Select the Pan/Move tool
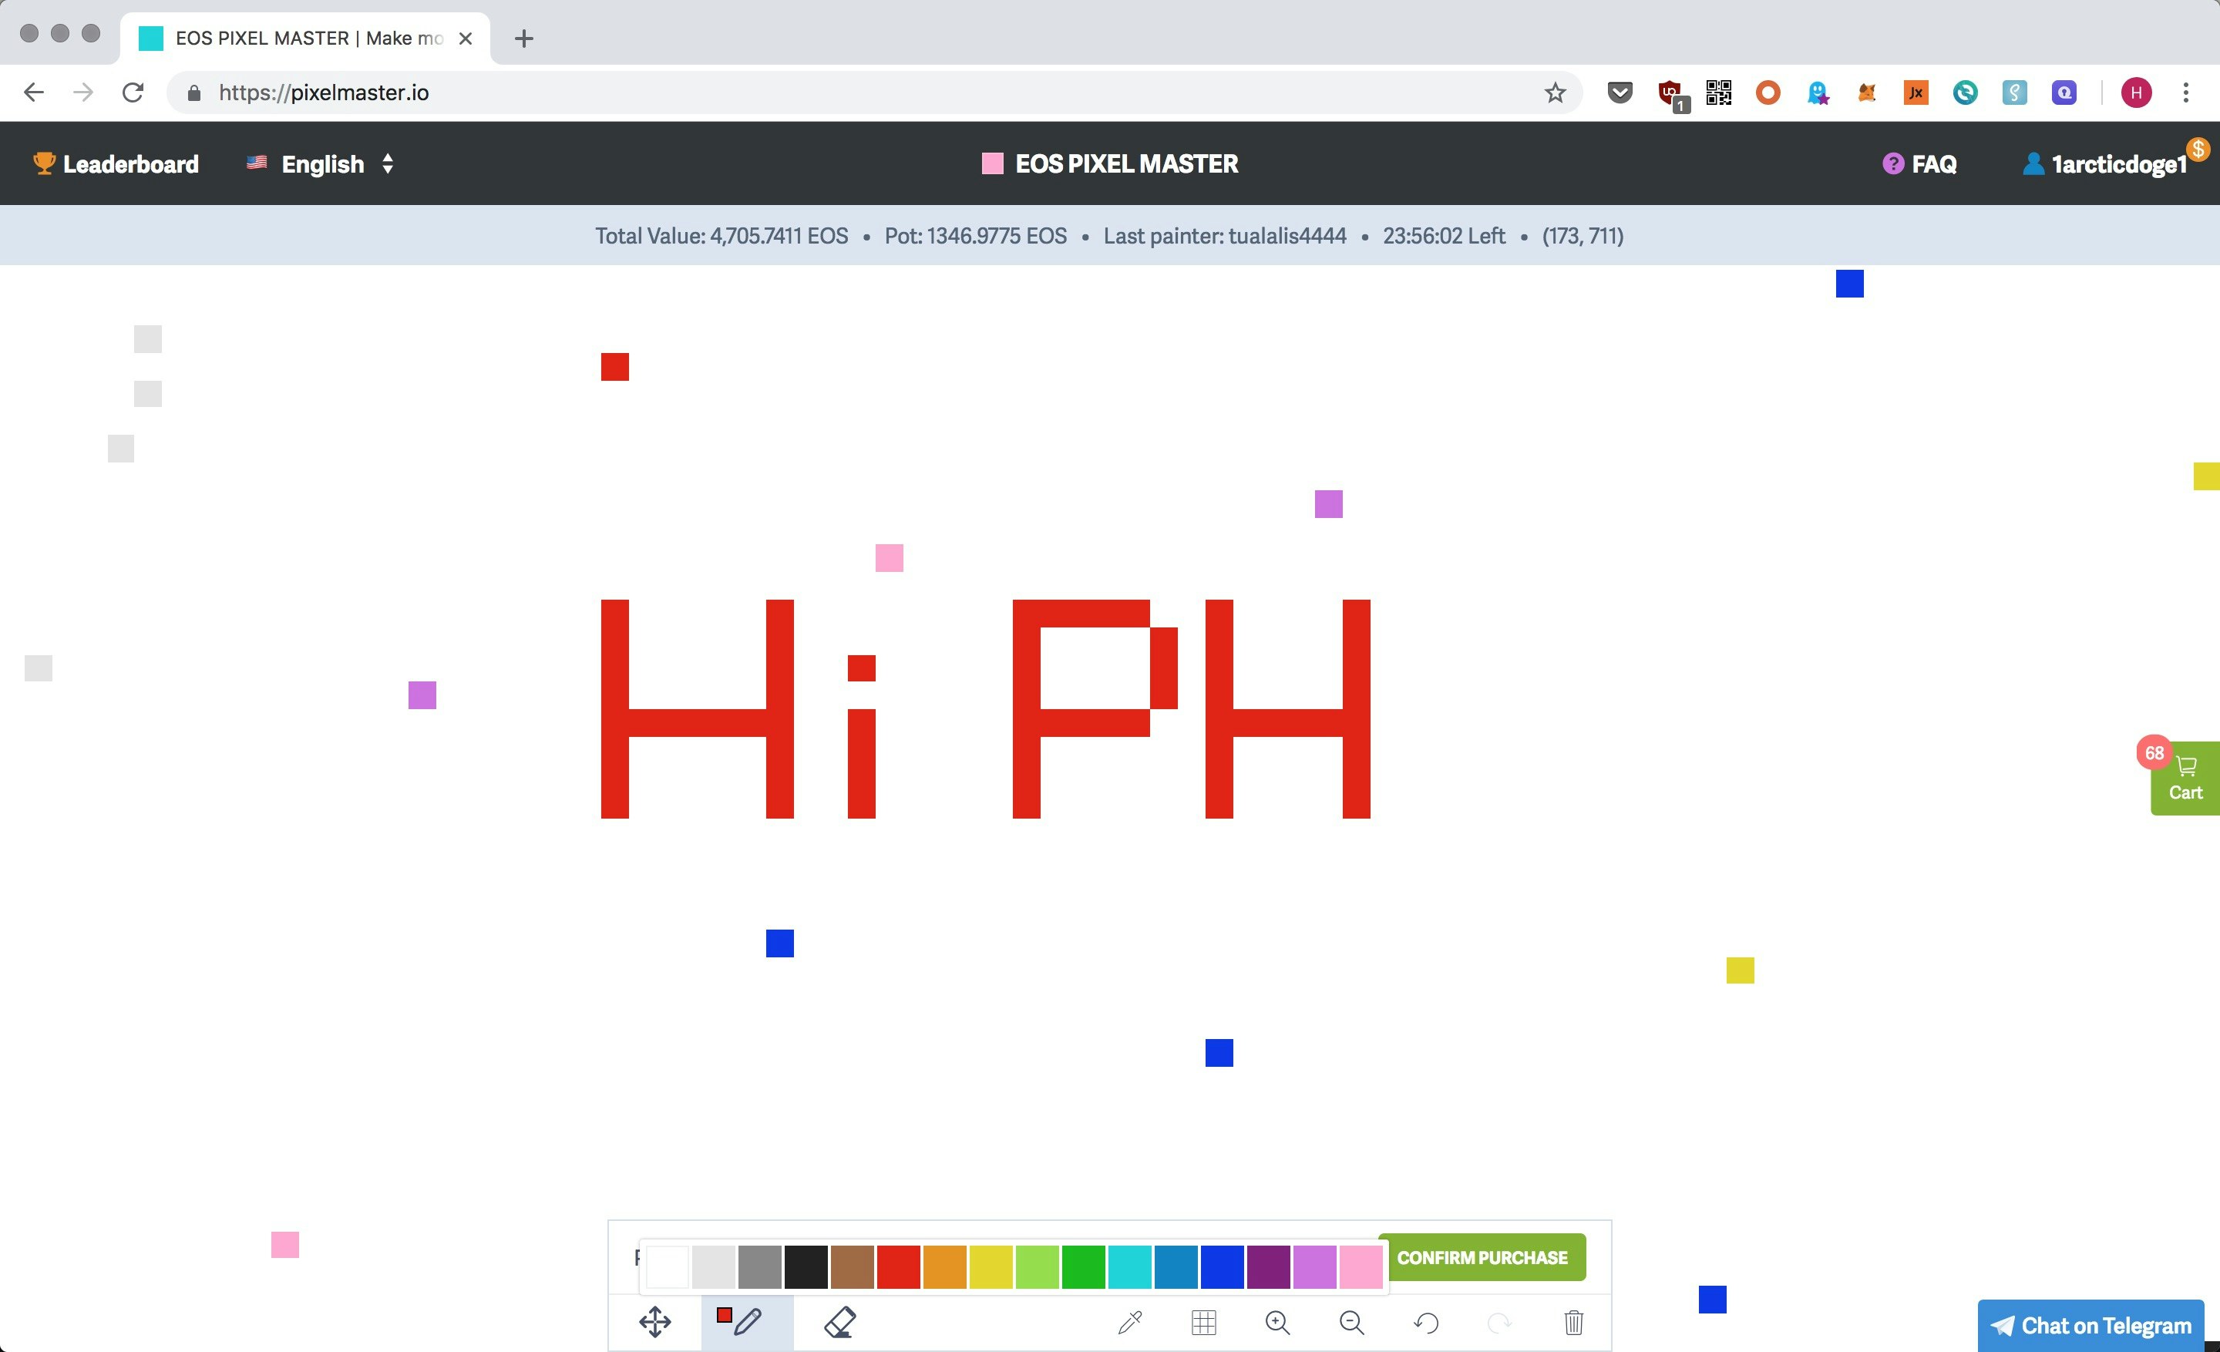This screenshot has width=2220, height=1352. pos(655,1323)
